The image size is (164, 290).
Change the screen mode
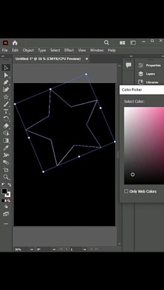coord(6,214)
